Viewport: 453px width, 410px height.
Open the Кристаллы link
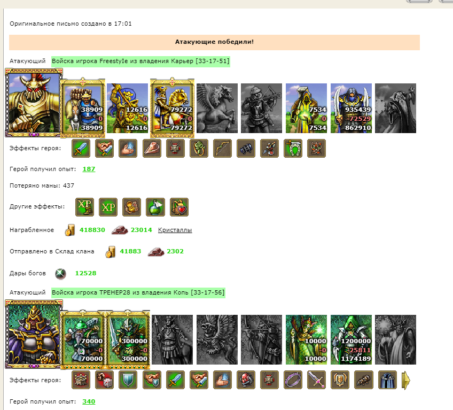click(175, 230)
